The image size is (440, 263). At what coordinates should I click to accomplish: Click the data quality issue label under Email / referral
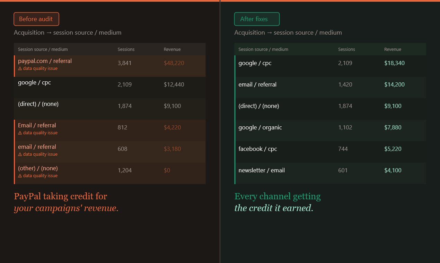pos(41,133)
